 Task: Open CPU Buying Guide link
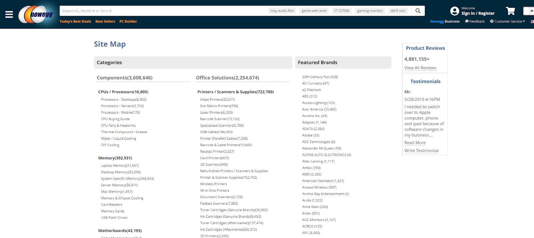coord(115,119)
